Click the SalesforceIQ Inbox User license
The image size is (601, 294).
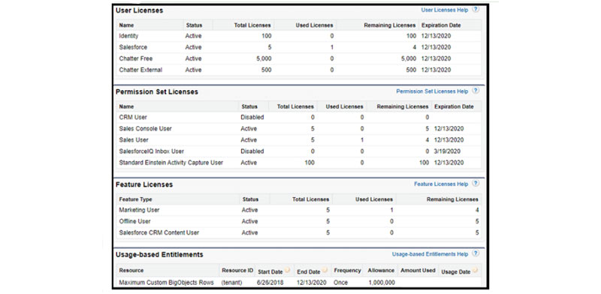pos(152,151)
